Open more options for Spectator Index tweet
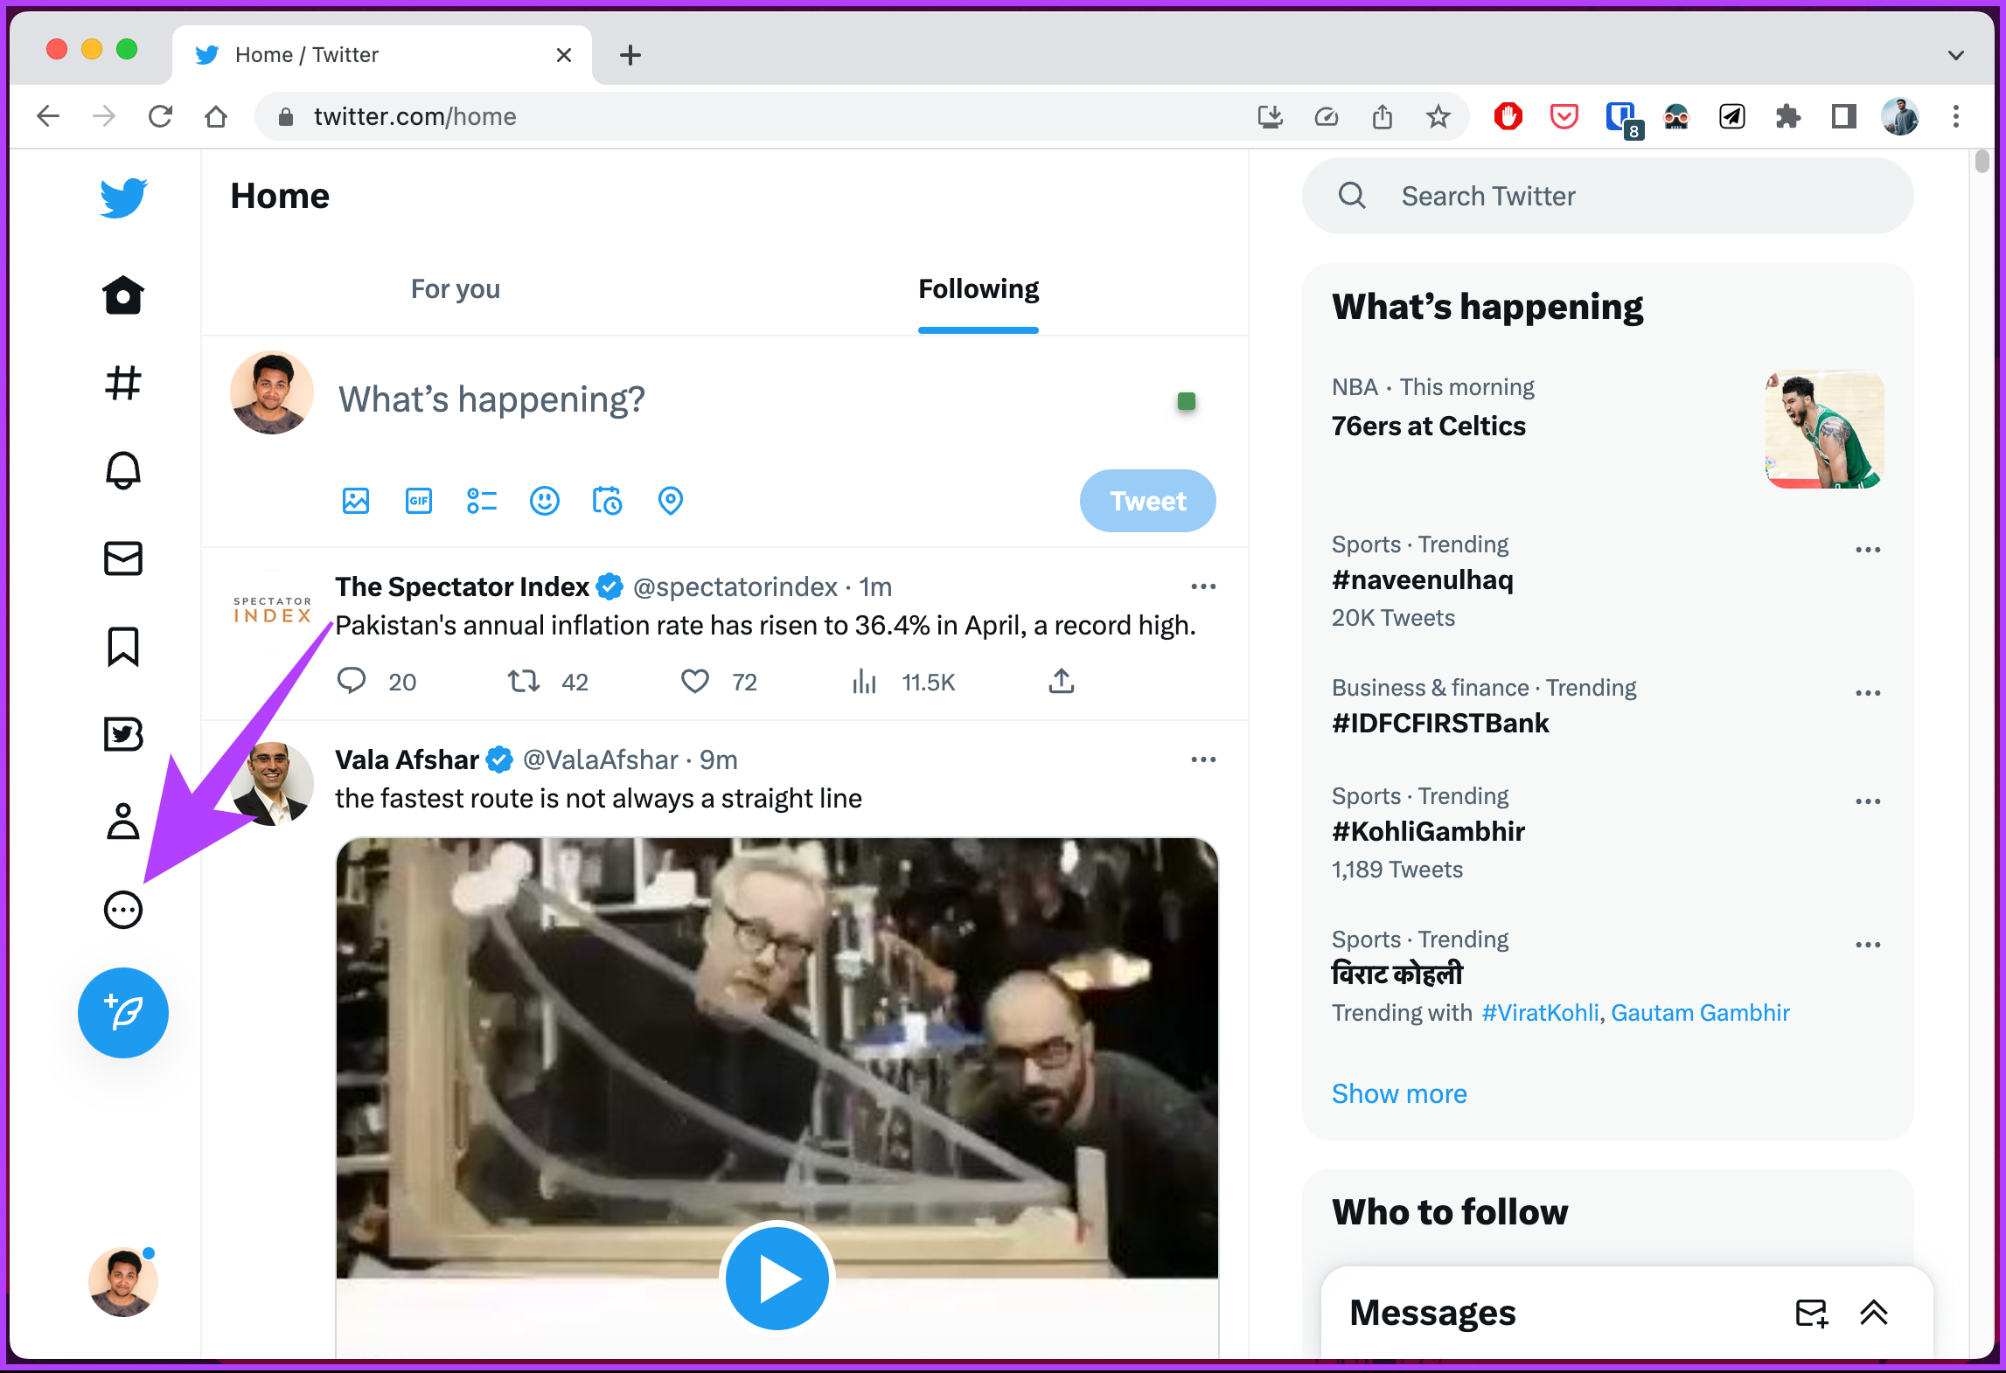The width and height of the screenshot is (2006, 1373). 1203,586
